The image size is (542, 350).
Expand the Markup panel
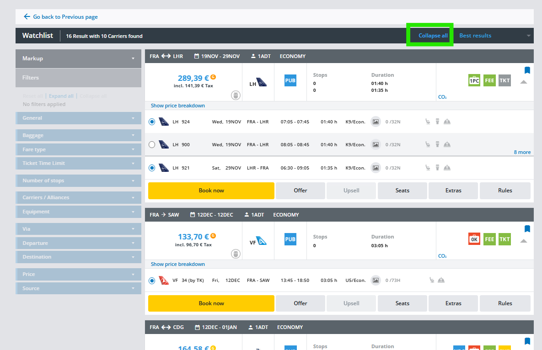pos(78,58)
